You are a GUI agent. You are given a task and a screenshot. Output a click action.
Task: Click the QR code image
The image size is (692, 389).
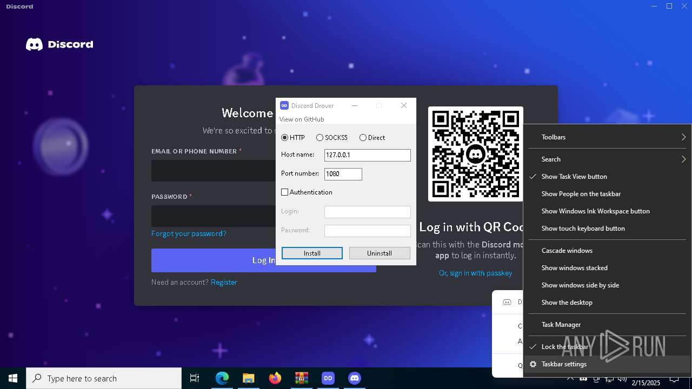[476, 154]
